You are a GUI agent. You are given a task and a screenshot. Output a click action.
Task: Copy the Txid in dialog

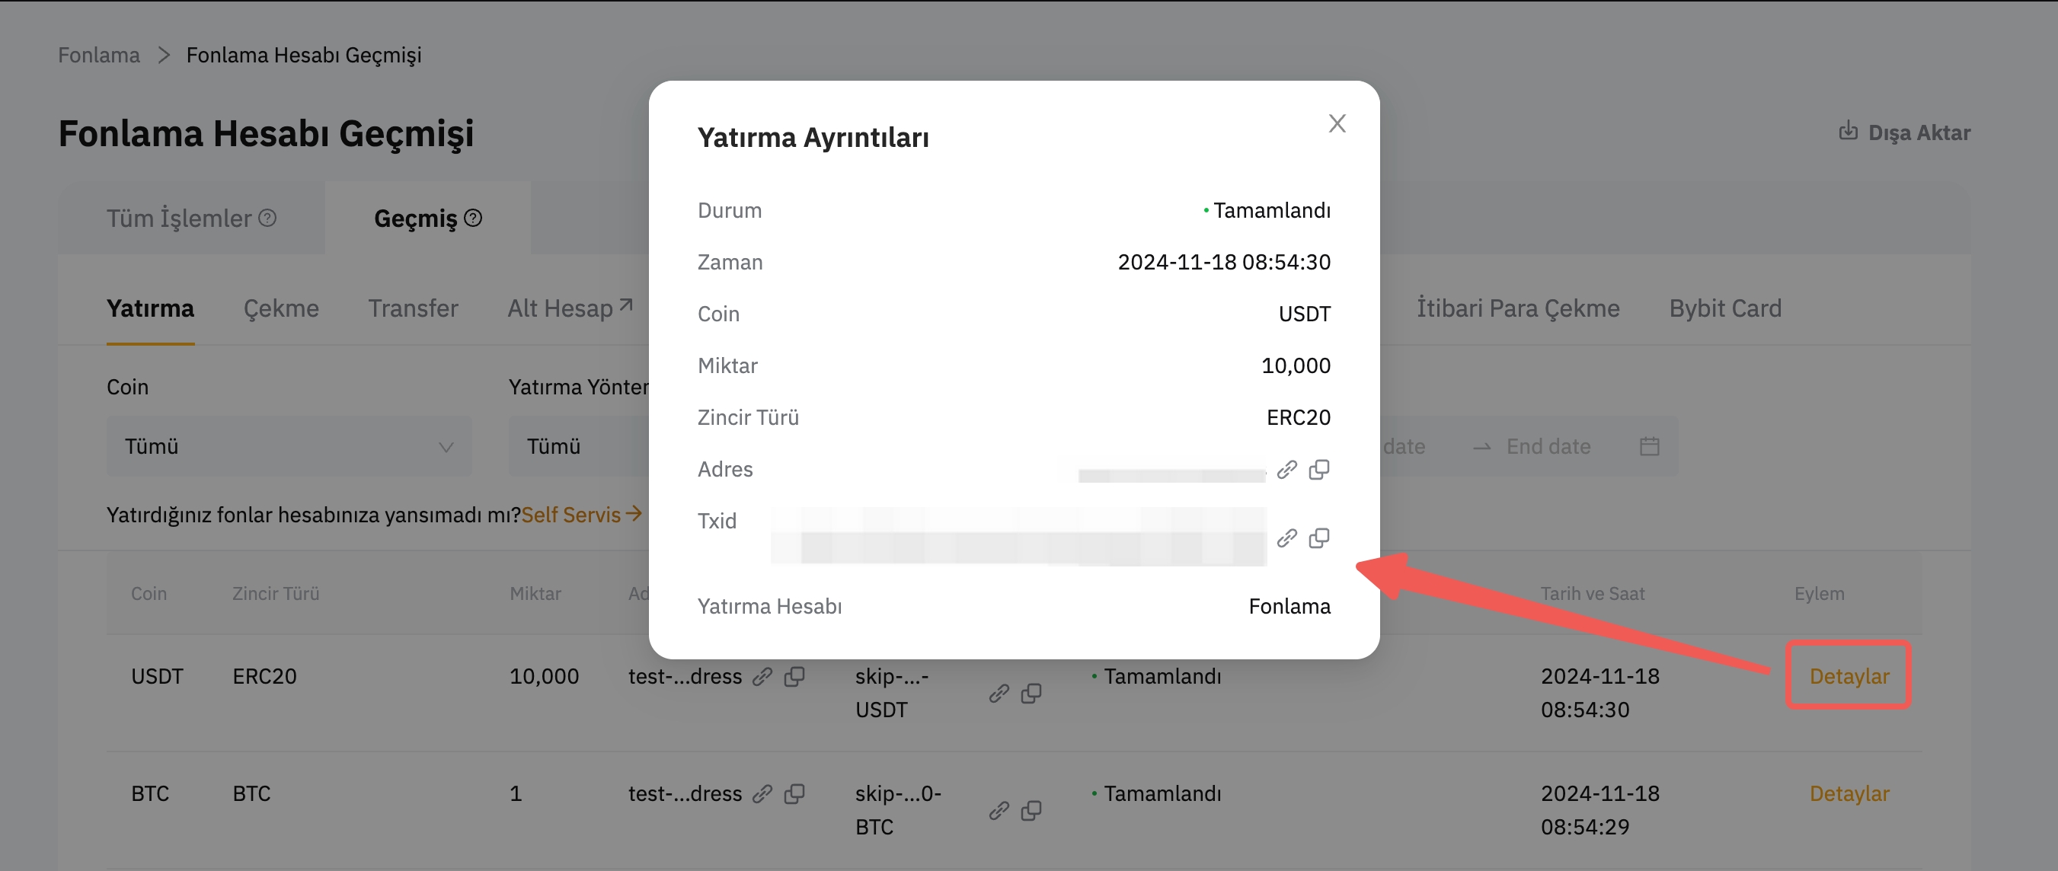tap(1319, 538)
